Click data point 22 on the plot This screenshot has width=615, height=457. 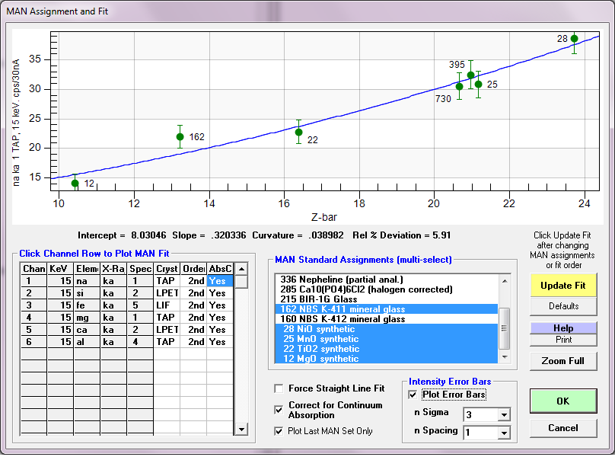point(298,132)
